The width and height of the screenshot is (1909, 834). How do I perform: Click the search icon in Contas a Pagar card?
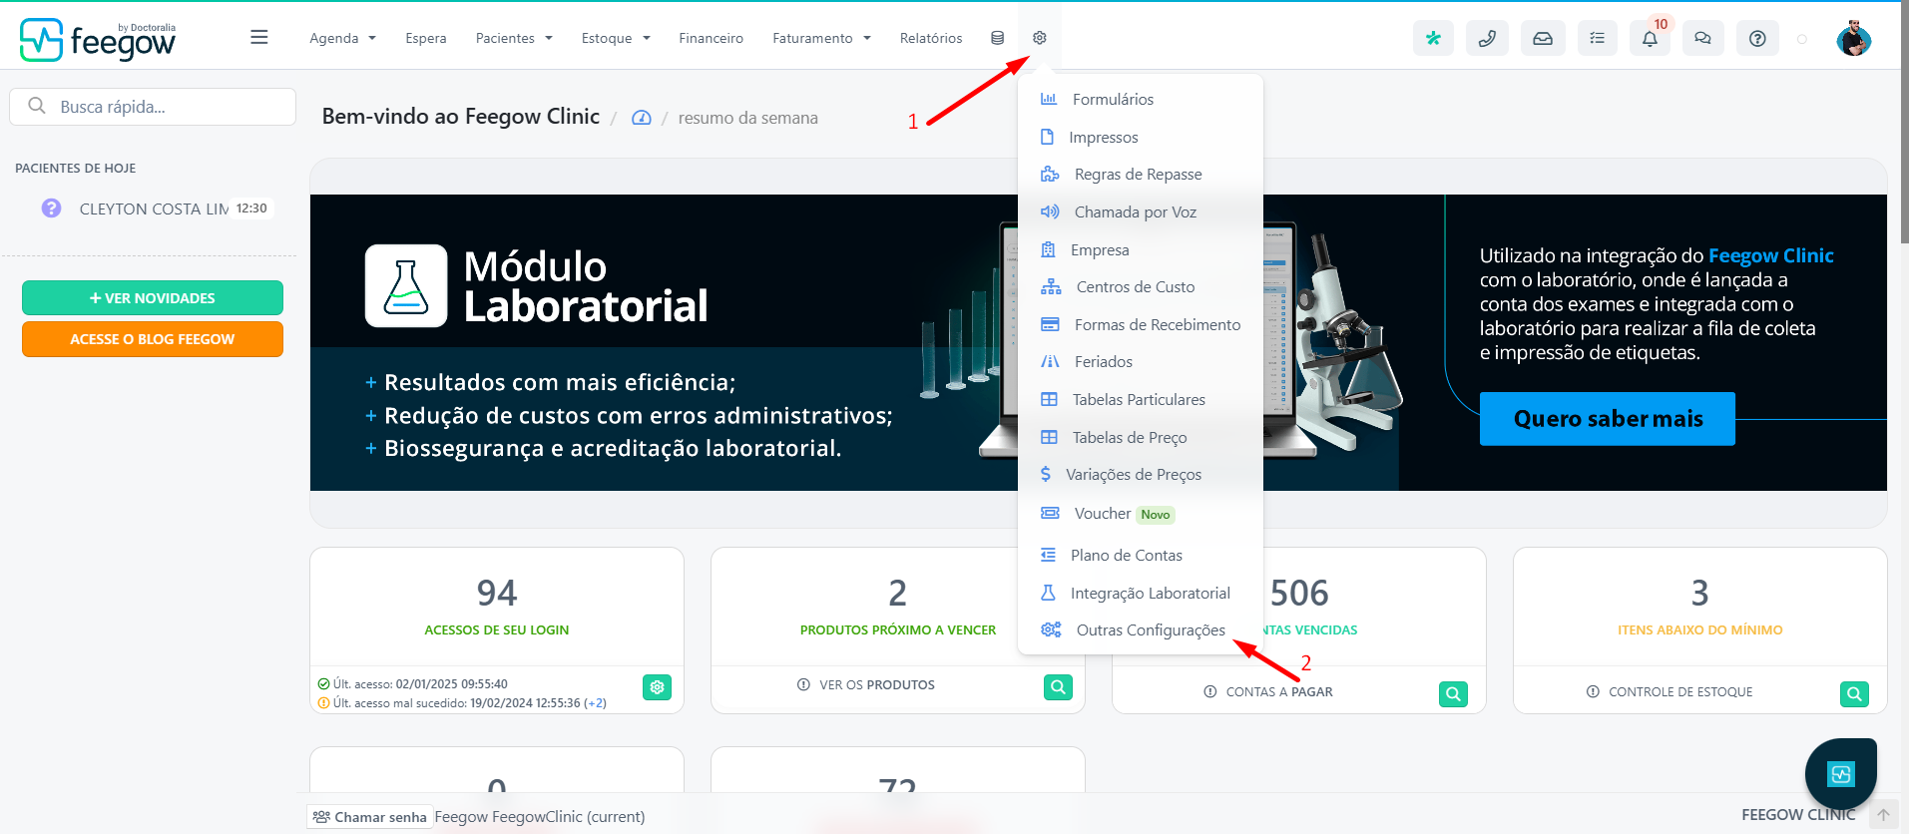(x=1453, y=693)
